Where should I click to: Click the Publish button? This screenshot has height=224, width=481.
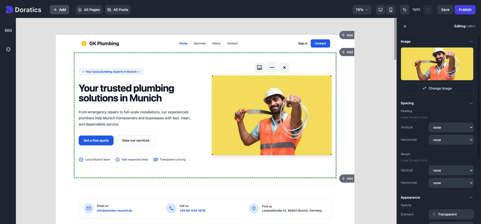pyautogui.click(x=465, y=10)
